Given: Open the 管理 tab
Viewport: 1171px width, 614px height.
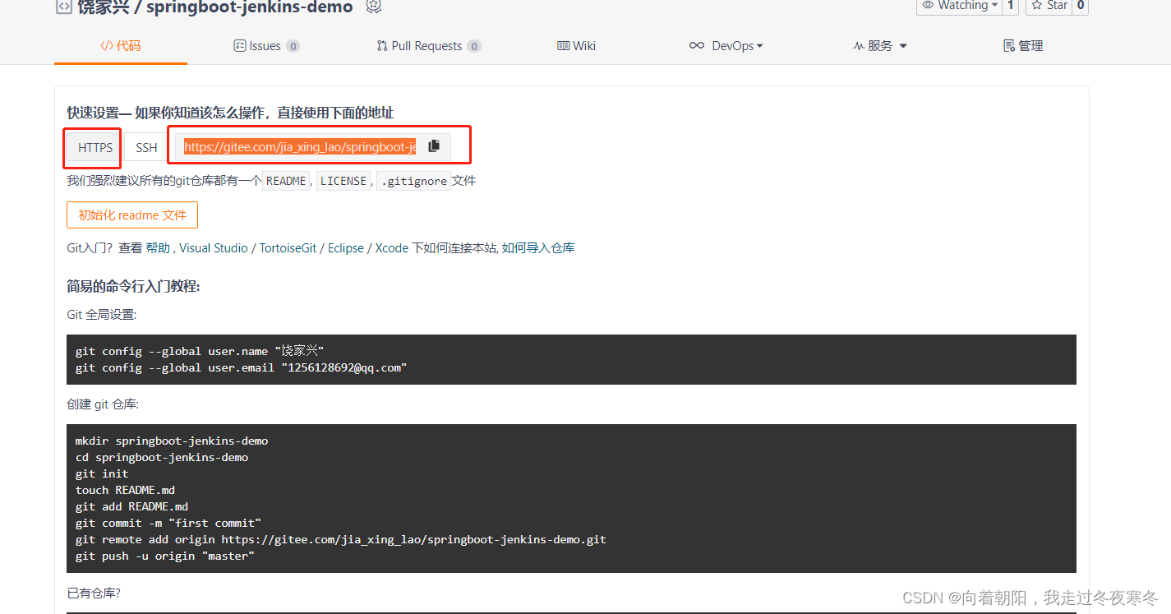Looking at the screenshot, I should tap(1023, 46).
